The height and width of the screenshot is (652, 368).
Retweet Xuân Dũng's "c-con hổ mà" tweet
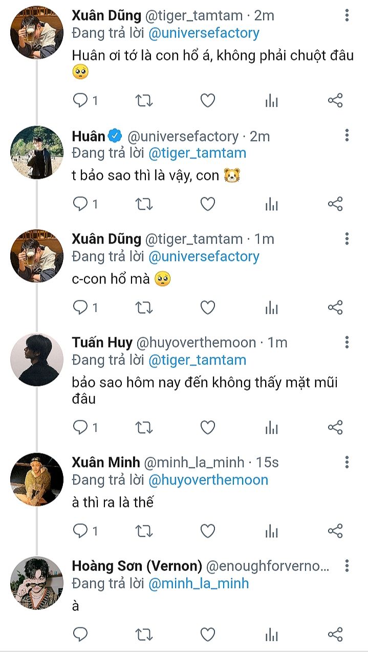[x=144, y=308]
